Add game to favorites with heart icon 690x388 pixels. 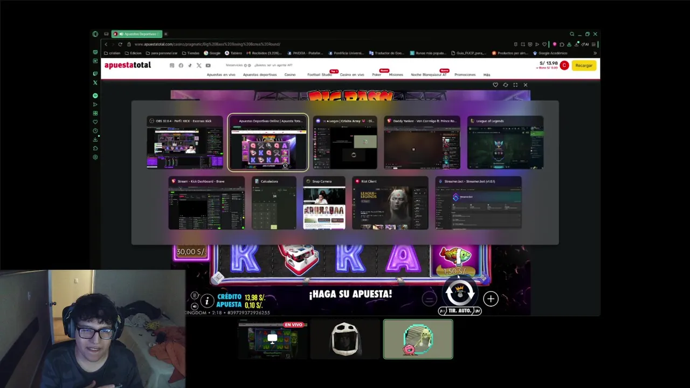(495, 85)
